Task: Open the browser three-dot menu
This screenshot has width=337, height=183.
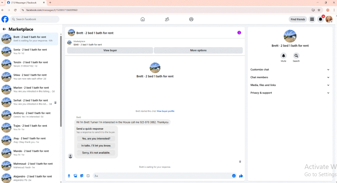Action: pos(334,10)
